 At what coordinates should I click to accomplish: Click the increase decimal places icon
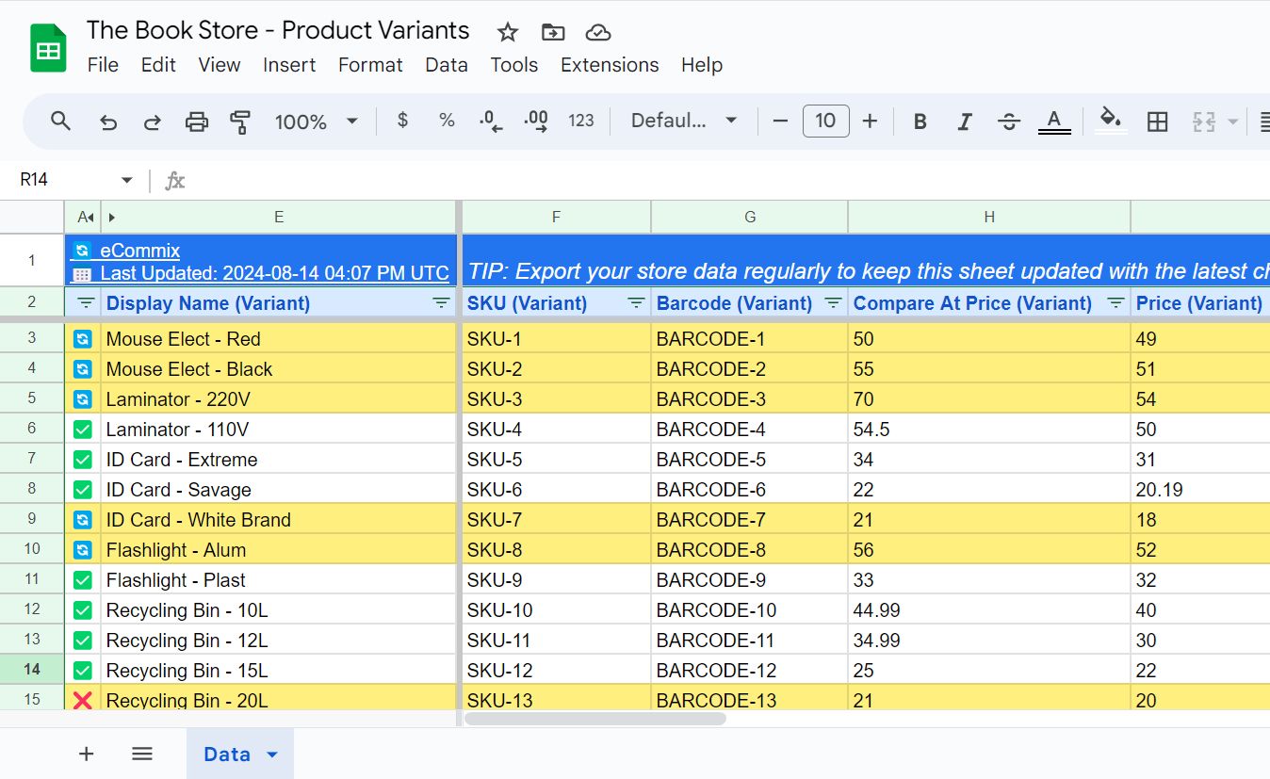535,121
